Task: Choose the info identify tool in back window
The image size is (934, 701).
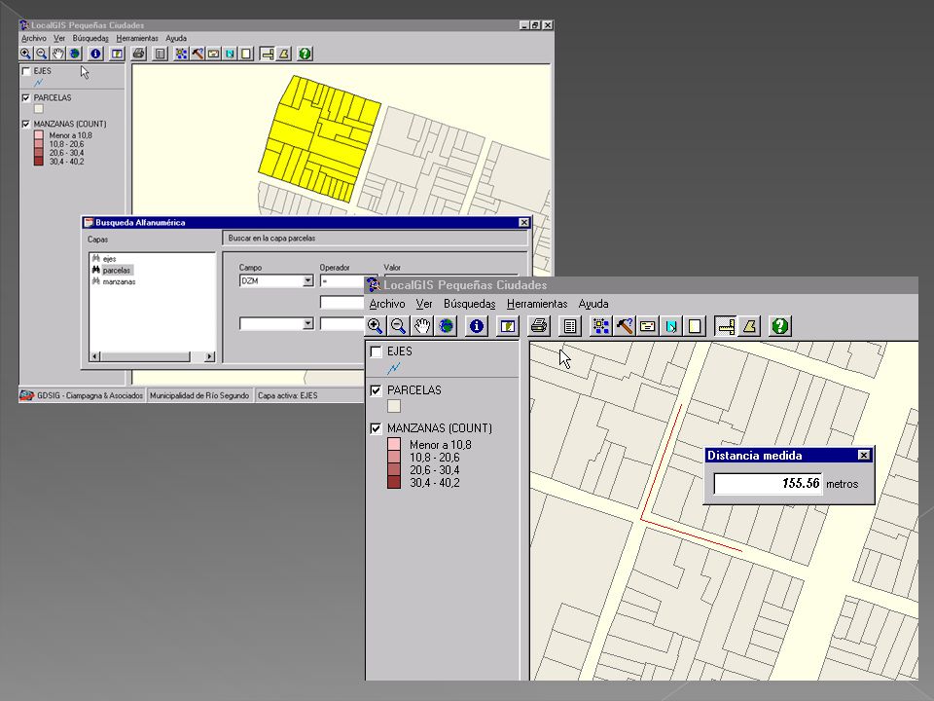Action: click(95, 54)
